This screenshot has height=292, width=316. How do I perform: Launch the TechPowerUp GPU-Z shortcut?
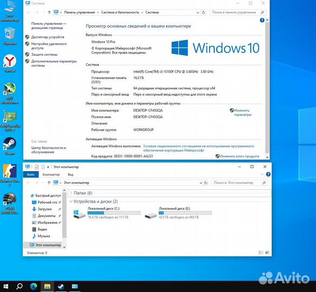10,121
